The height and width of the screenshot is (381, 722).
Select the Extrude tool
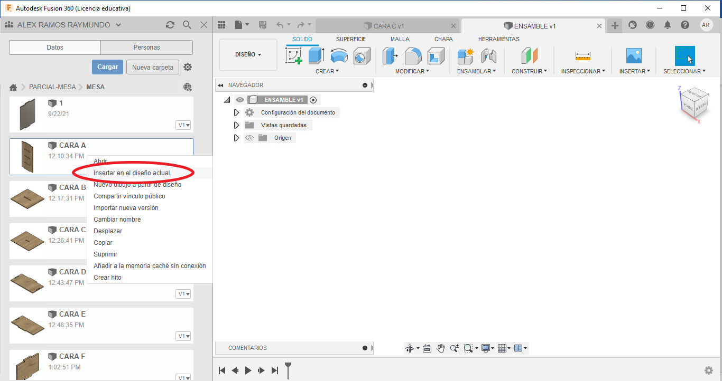point(316,56)
